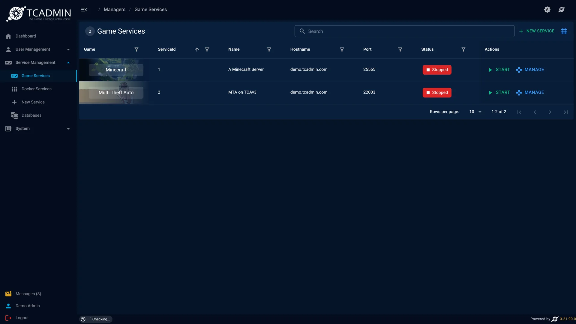Open the Dashboard page
The height and width of the screenshot is (324, 576).
click(x=38, y=36)
